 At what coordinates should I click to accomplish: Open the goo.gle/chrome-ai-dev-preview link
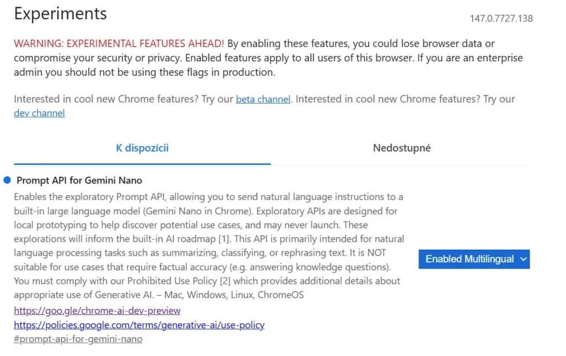click(x=97, y=311)
